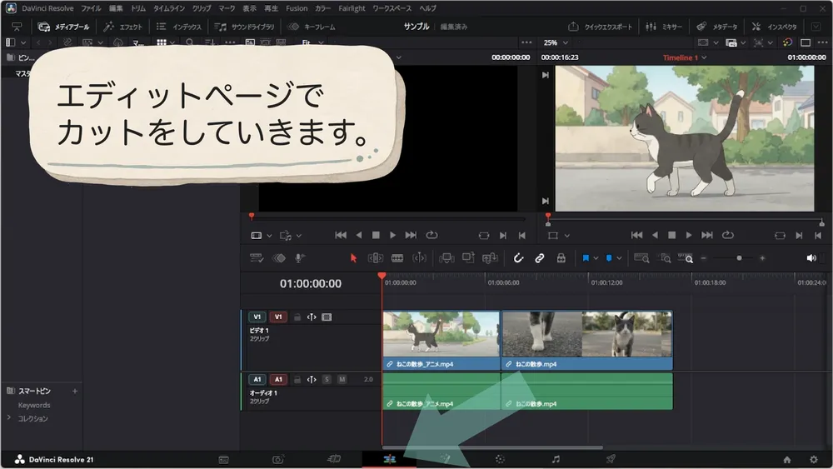
Task: Switch to Deliver page rocket icon
Action: pyautogui.click(x=611, y=460)
